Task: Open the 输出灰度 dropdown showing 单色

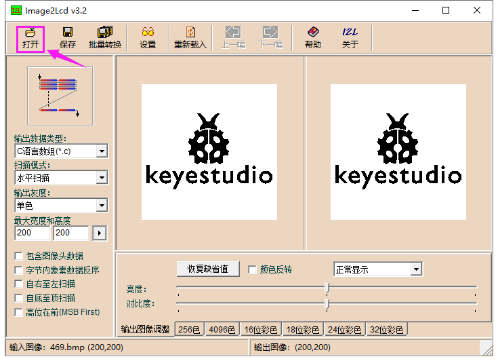Action: 102,206
